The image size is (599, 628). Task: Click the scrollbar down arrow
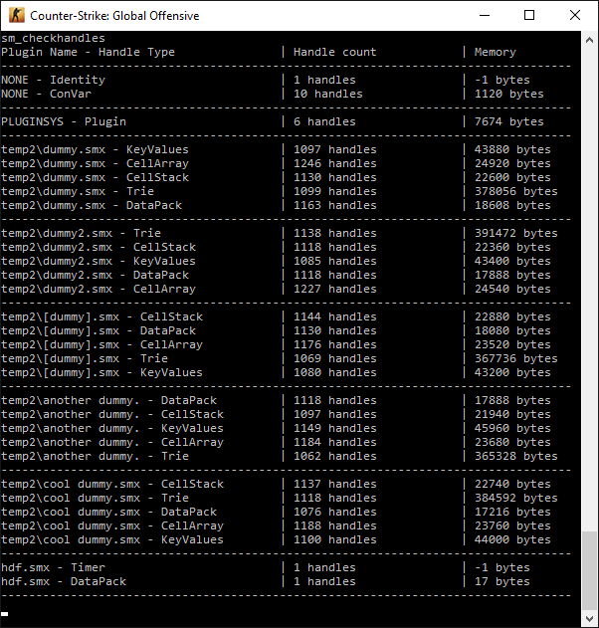589,618
